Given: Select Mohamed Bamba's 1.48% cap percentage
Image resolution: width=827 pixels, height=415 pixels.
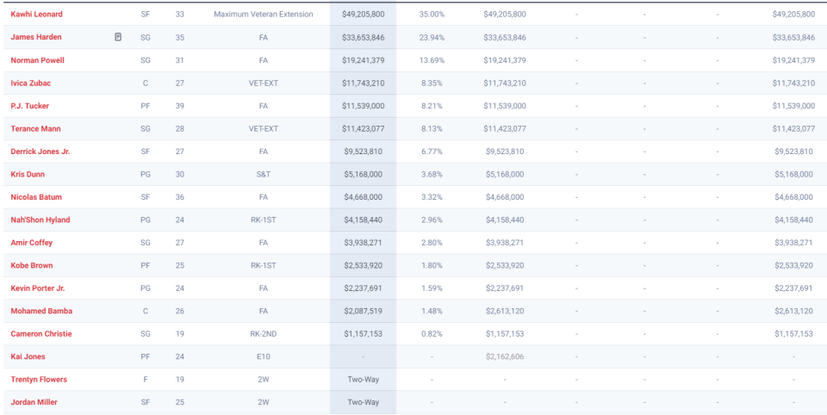Looking at the screenshot, I should click(432, 311).
